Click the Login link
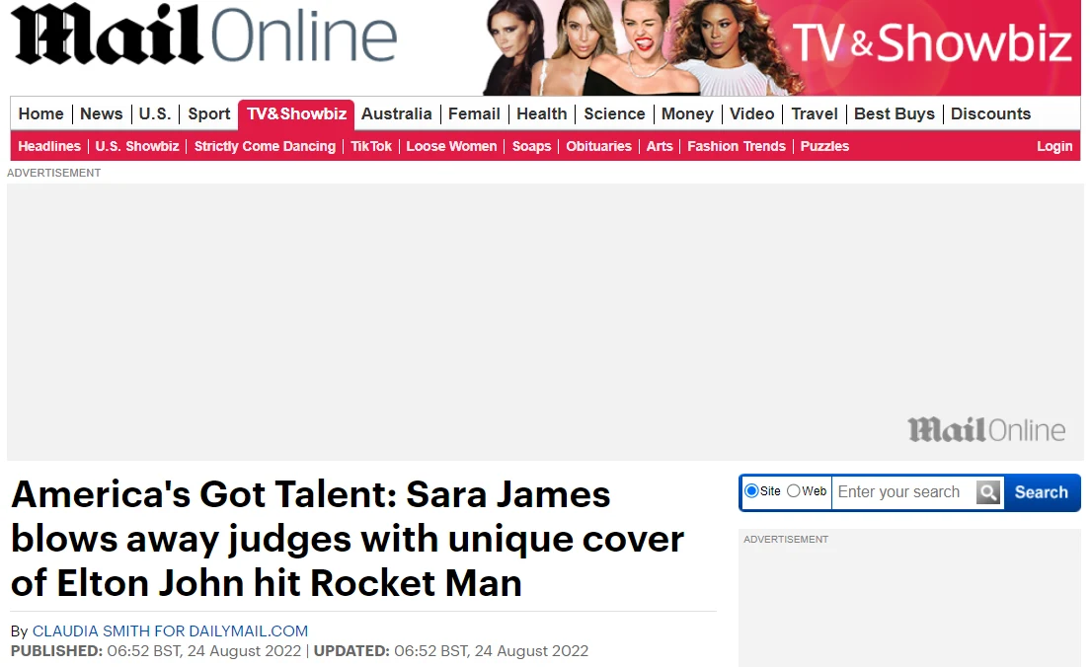Screen dimensions: 1091x667 (x=1054, y=146)
